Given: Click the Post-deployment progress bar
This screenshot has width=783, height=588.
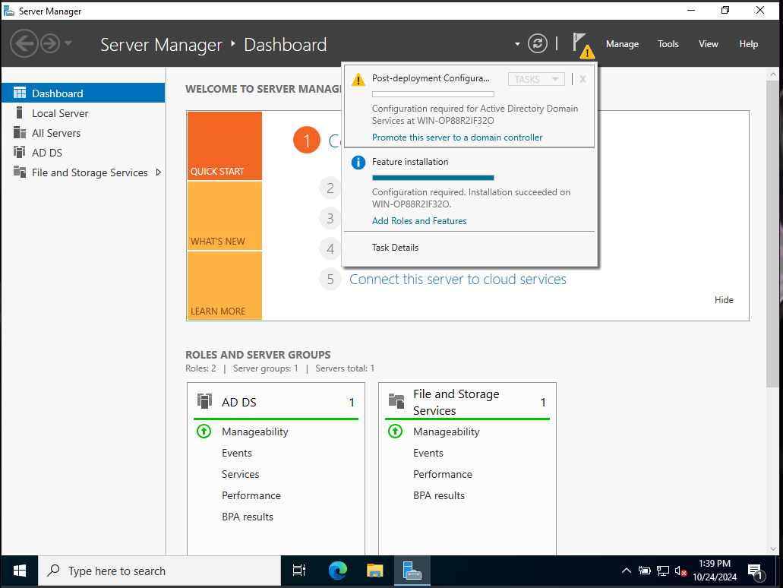Looking at the screenshot, I should point(433,94).
